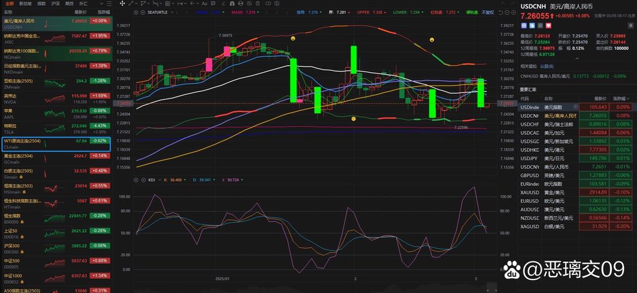Select 恒生指数 800000 row

tap(56, 219)
